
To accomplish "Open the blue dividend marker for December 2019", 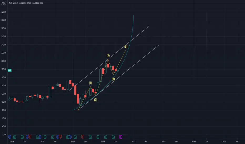I will tap(70, 137).
